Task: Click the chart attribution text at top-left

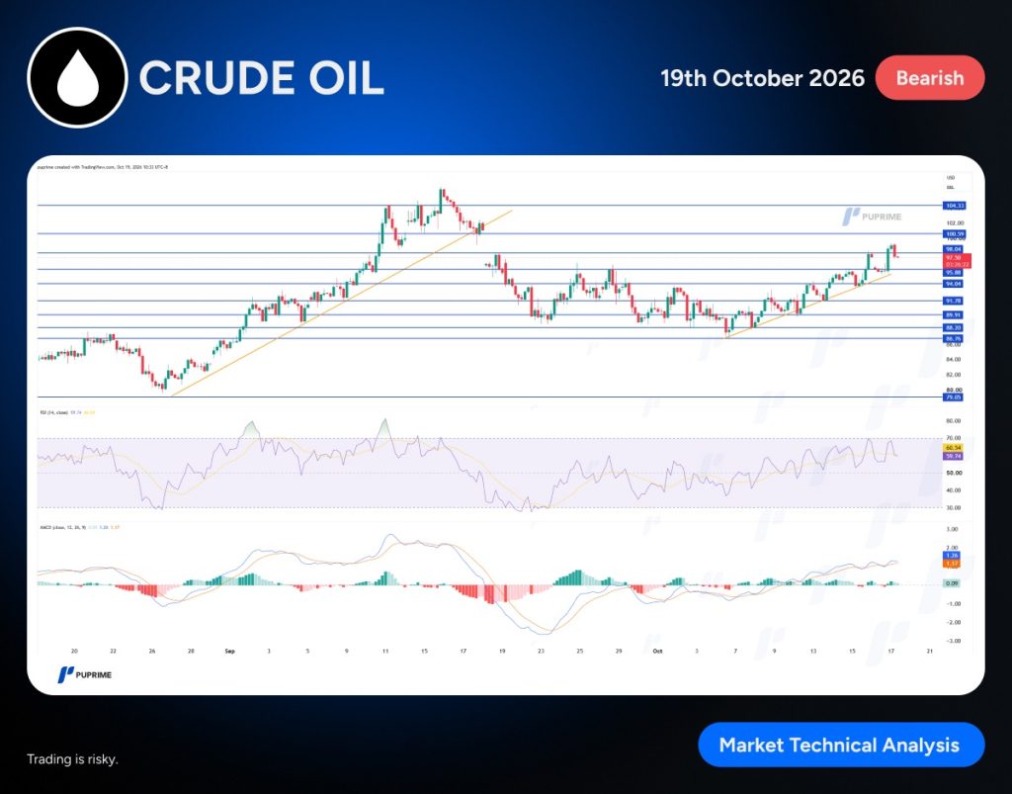Action: coord(103,167)
